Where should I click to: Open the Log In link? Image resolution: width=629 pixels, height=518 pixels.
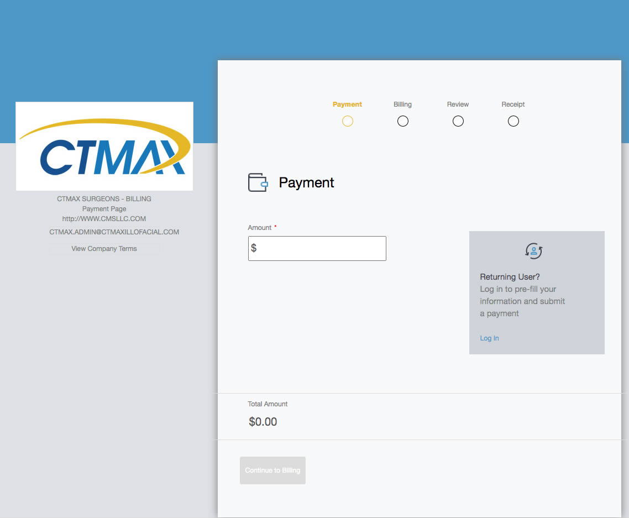489,338
